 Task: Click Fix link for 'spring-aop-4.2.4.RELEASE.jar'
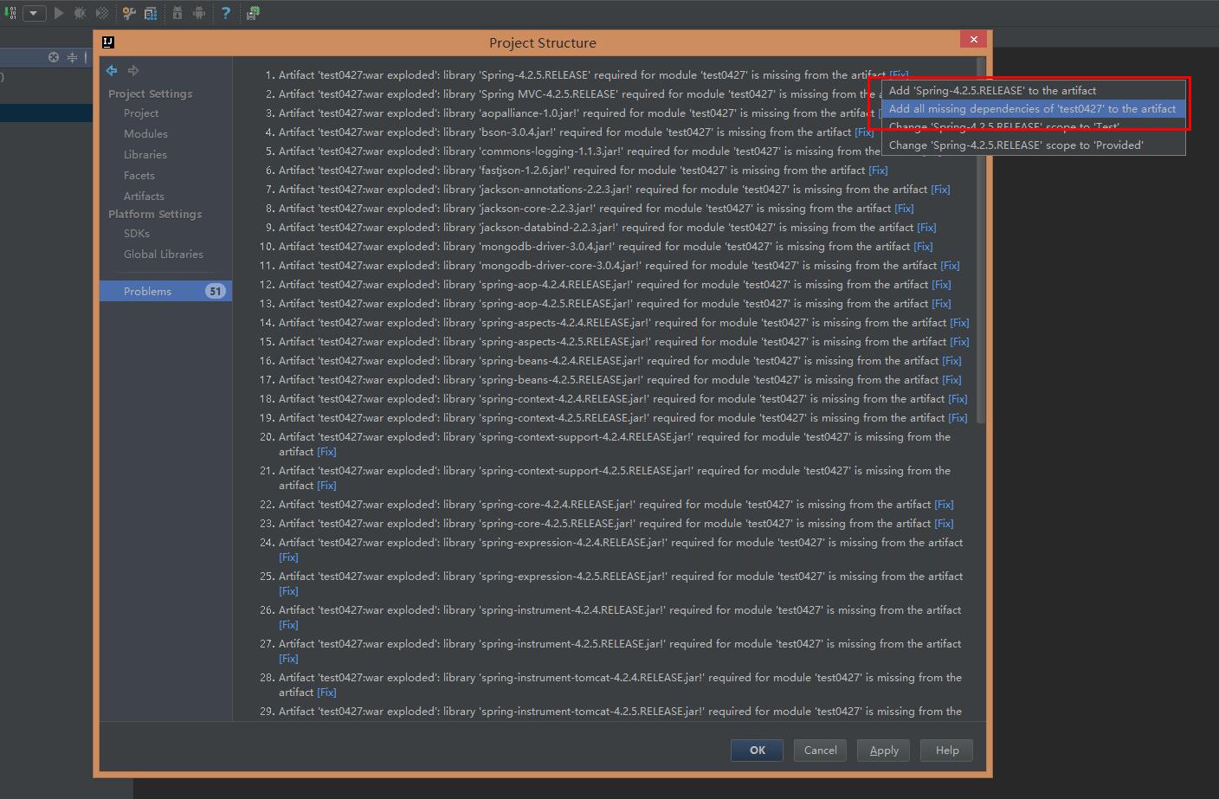pyautogui.click(x=941, y=285)
